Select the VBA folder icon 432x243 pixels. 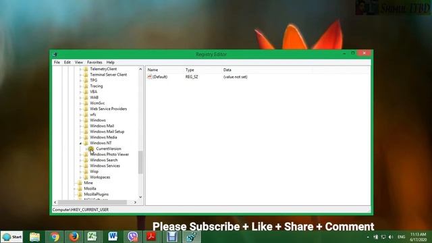(86, 92)
